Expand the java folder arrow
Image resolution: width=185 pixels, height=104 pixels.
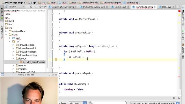[10, 38]
